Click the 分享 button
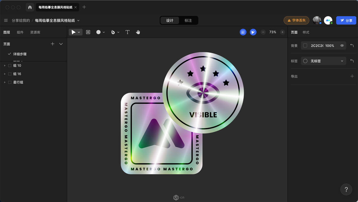 tap(346, 20)
